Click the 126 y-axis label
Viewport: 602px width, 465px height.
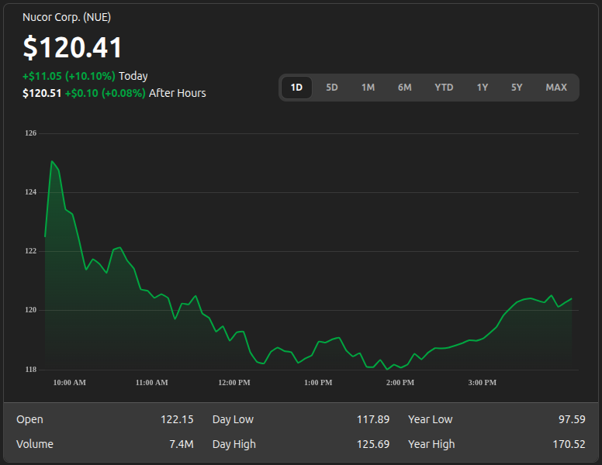(x=31, y=133)
